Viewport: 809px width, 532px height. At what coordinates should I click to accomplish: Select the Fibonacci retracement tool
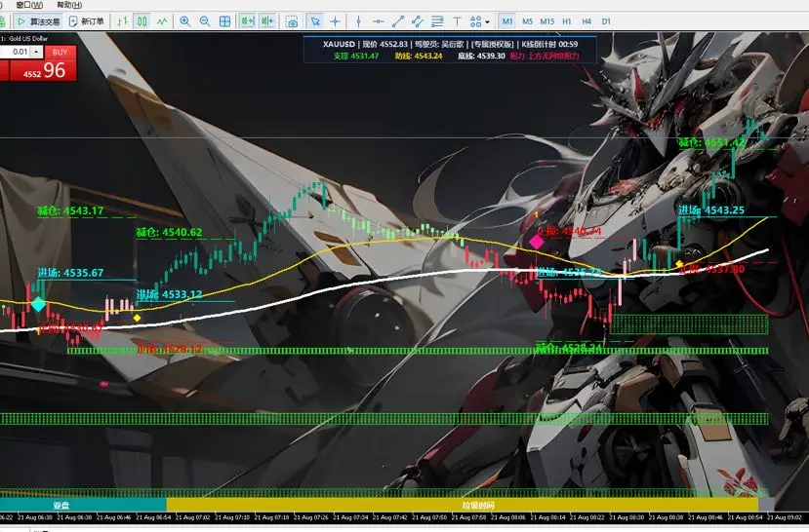pos(437,21)
